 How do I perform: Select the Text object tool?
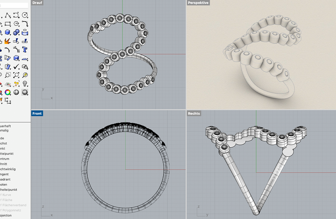coord(25,50)
